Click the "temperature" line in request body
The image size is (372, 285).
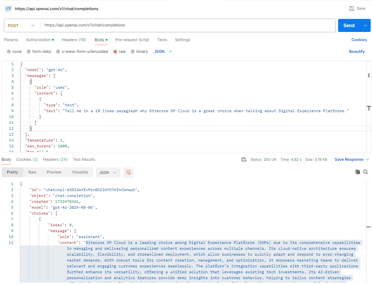click(45, 140)
